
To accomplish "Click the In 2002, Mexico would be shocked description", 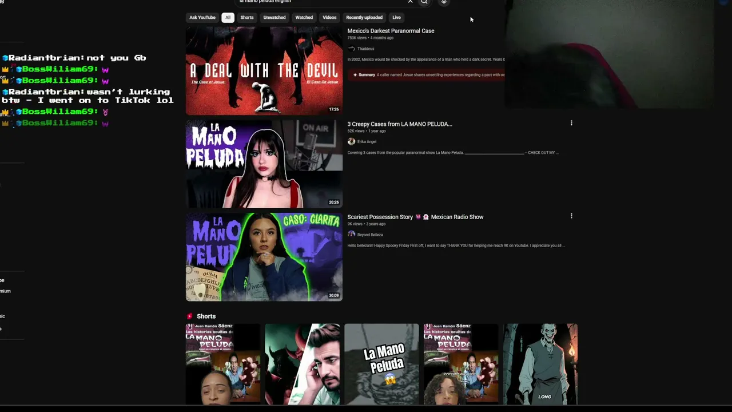I will click(x=426, y=60).
